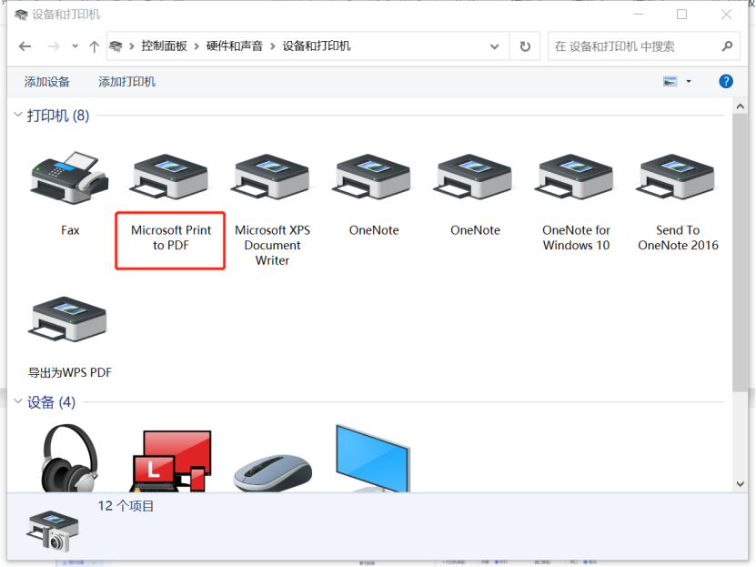756x567 pixels.
Task: Minimize the 设备和打印机 window
Action: [x=639, y=15]
